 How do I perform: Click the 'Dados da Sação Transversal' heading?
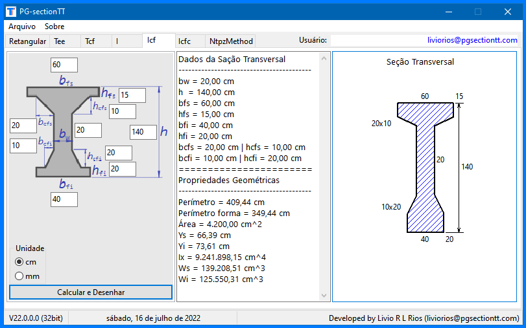coord(232,60)
